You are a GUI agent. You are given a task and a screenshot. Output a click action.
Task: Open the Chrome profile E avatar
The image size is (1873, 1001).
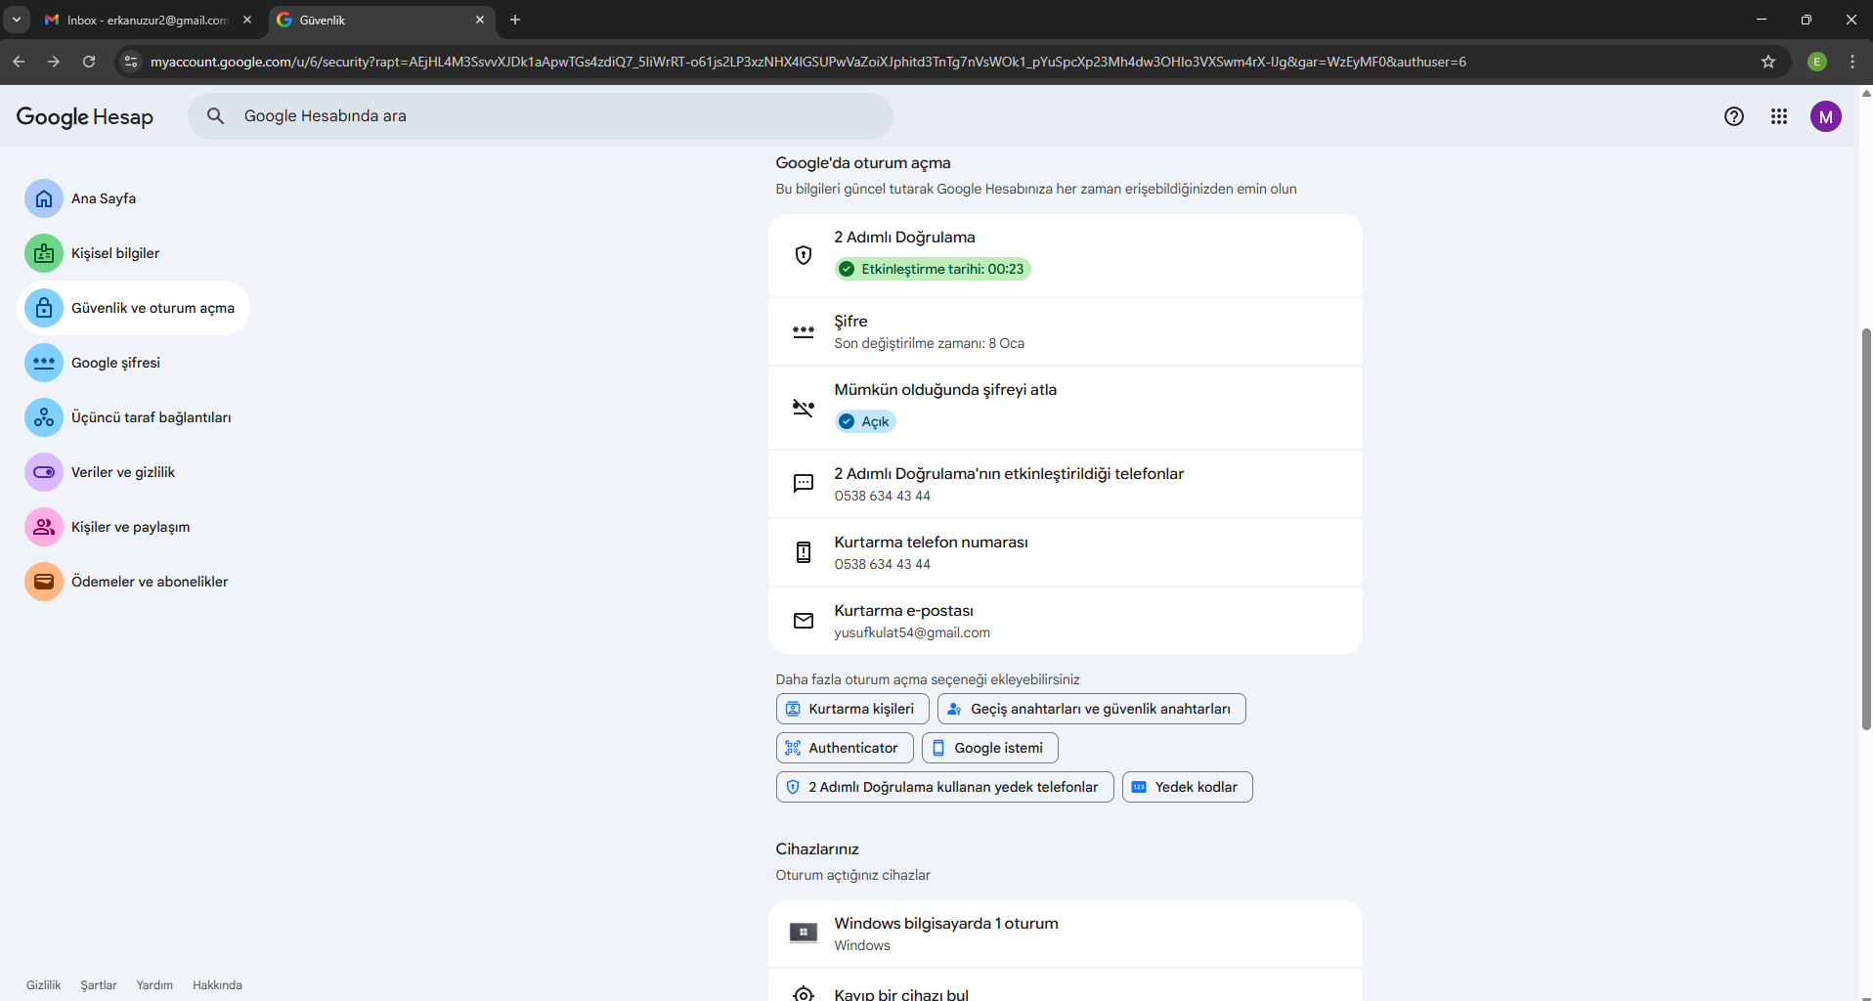pos(1817,62)
